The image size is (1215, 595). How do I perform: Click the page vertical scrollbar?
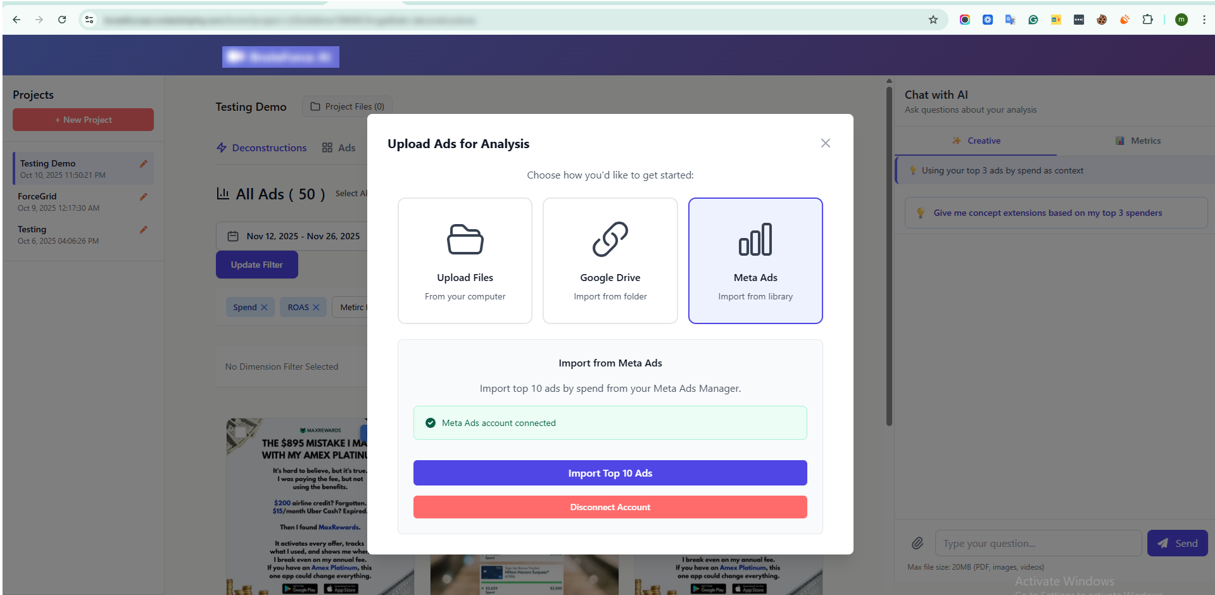(889, 253)
